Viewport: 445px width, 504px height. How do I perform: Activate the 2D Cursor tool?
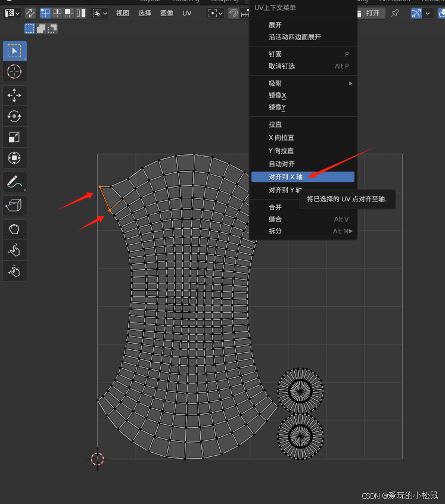click(x=14, y=71)
